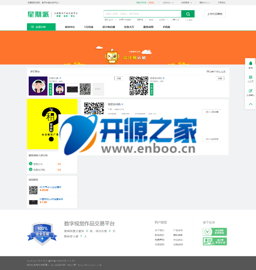Open the ¥1.00 product dark thumbnail

click(x=33, y=202)
